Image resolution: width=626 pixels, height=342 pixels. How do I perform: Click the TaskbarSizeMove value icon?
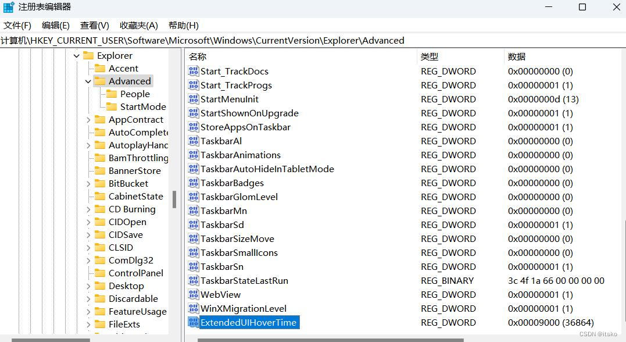(194, 238)
